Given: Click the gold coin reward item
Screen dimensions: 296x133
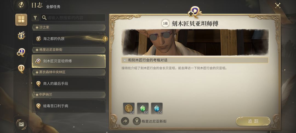Looking at the screenshot, I should 129,109.
